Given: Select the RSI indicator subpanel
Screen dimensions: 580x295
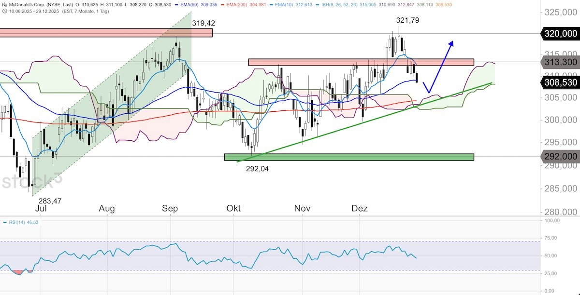Looking at the screenshot, I should 271,253.
